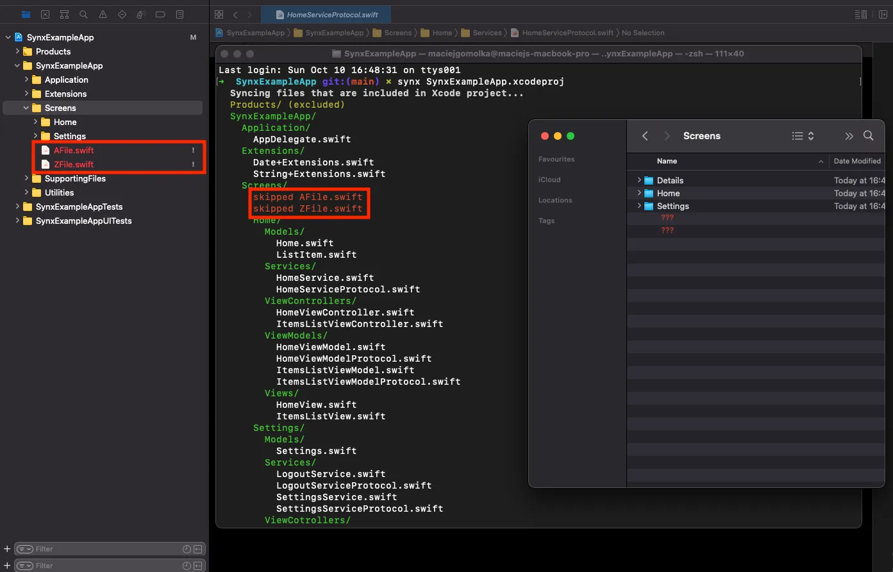Open the Debug navigator spray icon
893x572 pixels.
coord(141,14)
